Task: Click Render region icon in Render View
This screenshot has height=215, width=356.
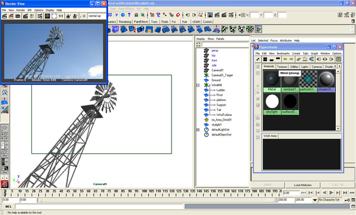Action: pyautogui.click(x=11, y=16)
